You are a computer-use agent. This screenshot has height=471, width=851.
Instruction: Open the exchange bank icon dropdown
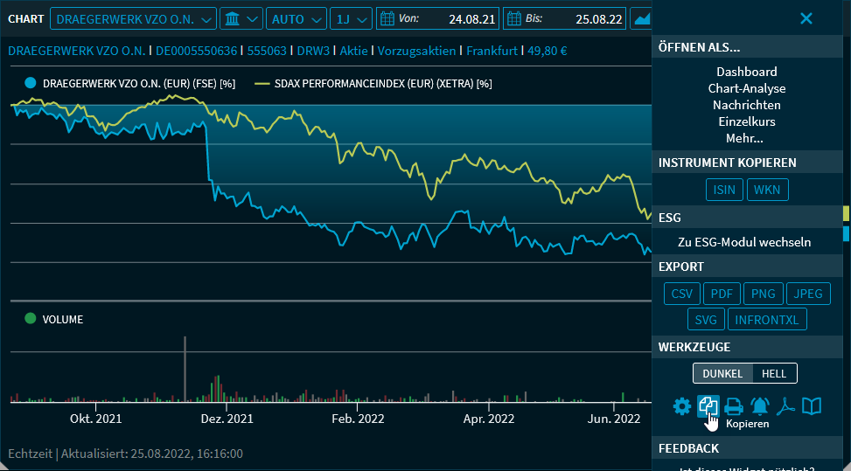(x=241, y=18)
